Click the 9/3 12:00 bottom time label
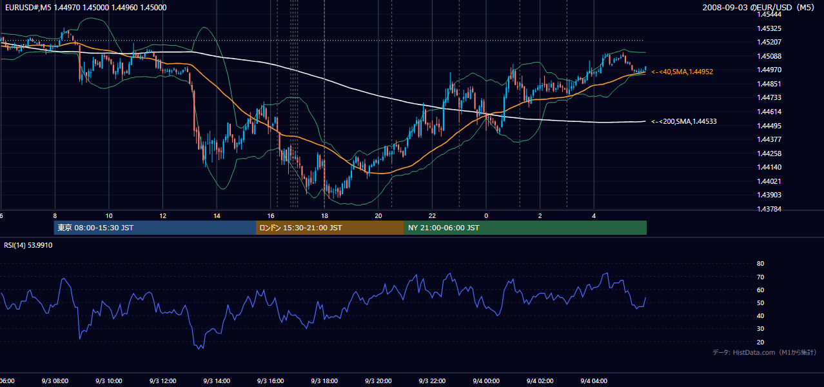 pyautogui.click(x=162, y=381)
